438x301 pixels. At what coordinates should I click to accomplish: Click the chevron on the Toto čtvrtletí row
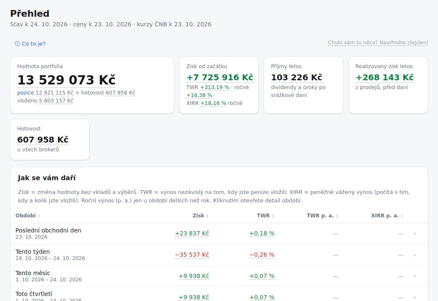(415, 297)
